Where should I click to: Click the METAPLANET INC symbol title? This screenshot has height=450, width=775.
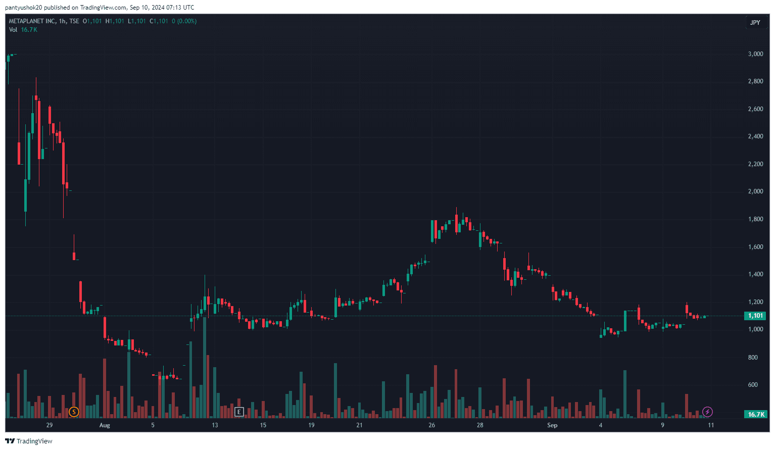[32, 21]
